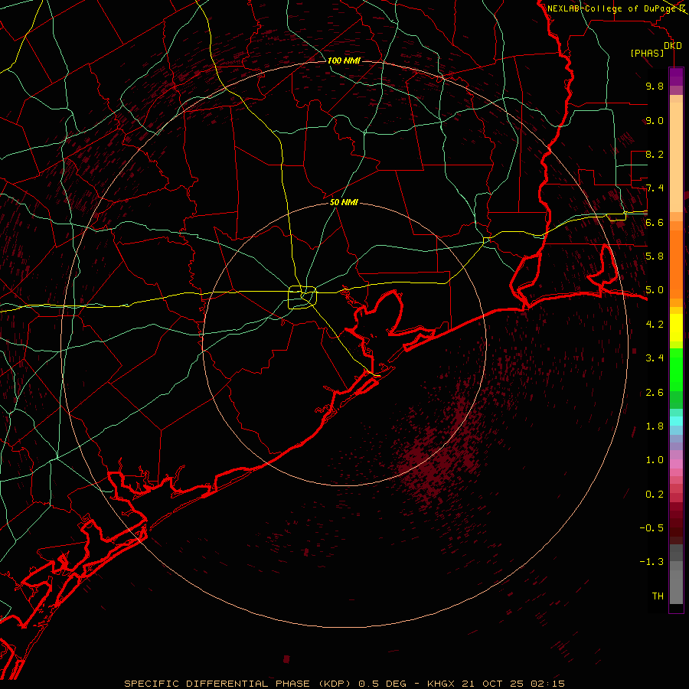
Task: Click the 3.4 scale value
Action: [x=655, y=358]
